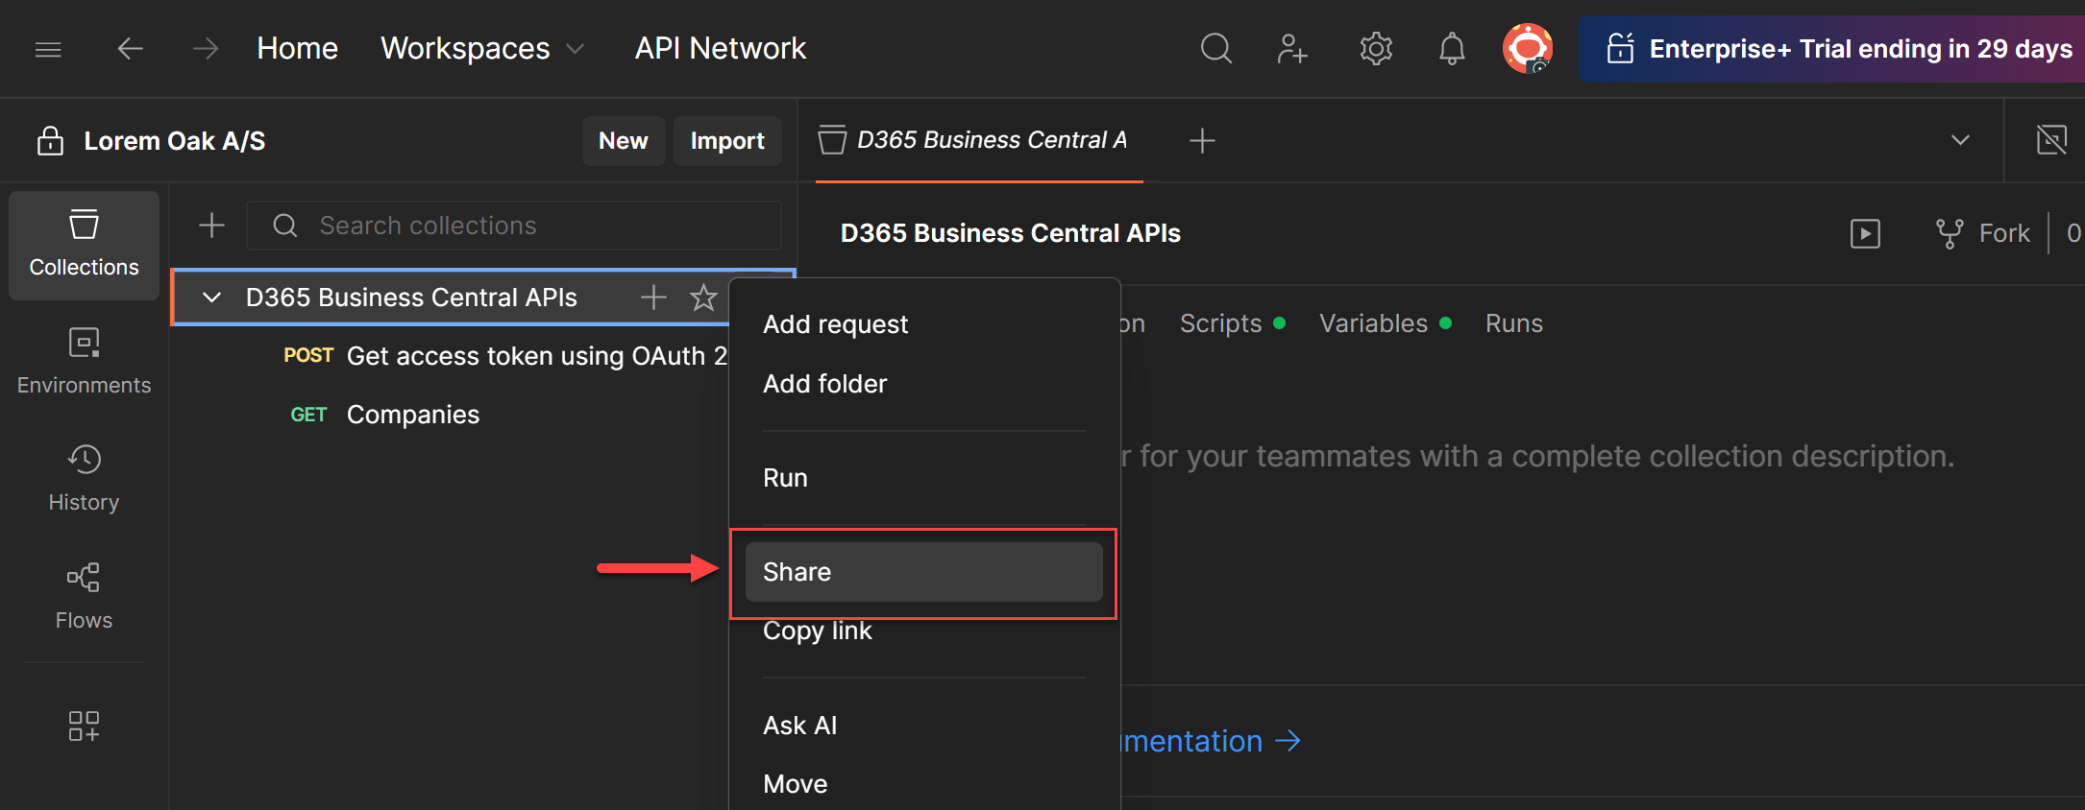Switch to the Variables tab
Viewport: 2085px width, 810px height.
click(1386, 323)
